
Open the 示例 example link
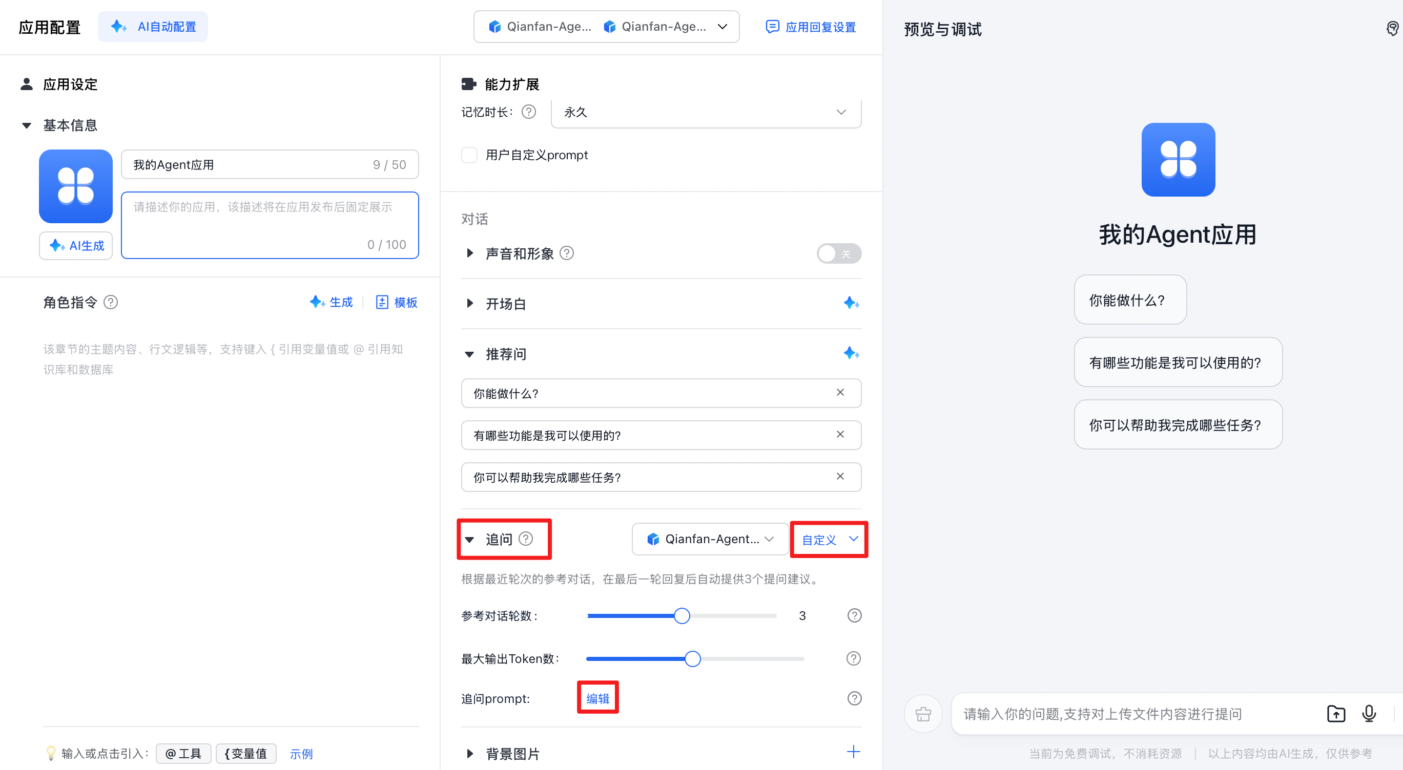[301, 754]
